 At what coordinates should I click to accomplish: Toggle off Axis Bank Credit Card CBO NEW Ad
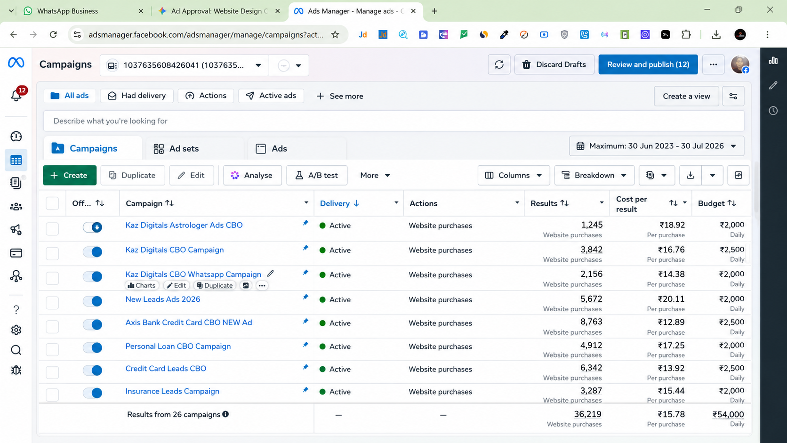tap(93, 324)
